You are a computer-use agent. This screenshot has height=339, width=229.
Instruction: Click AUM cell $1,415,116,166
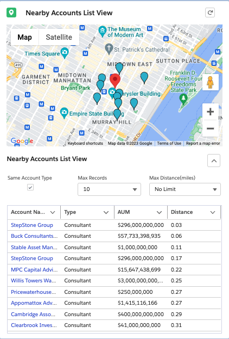pos(137,303)
